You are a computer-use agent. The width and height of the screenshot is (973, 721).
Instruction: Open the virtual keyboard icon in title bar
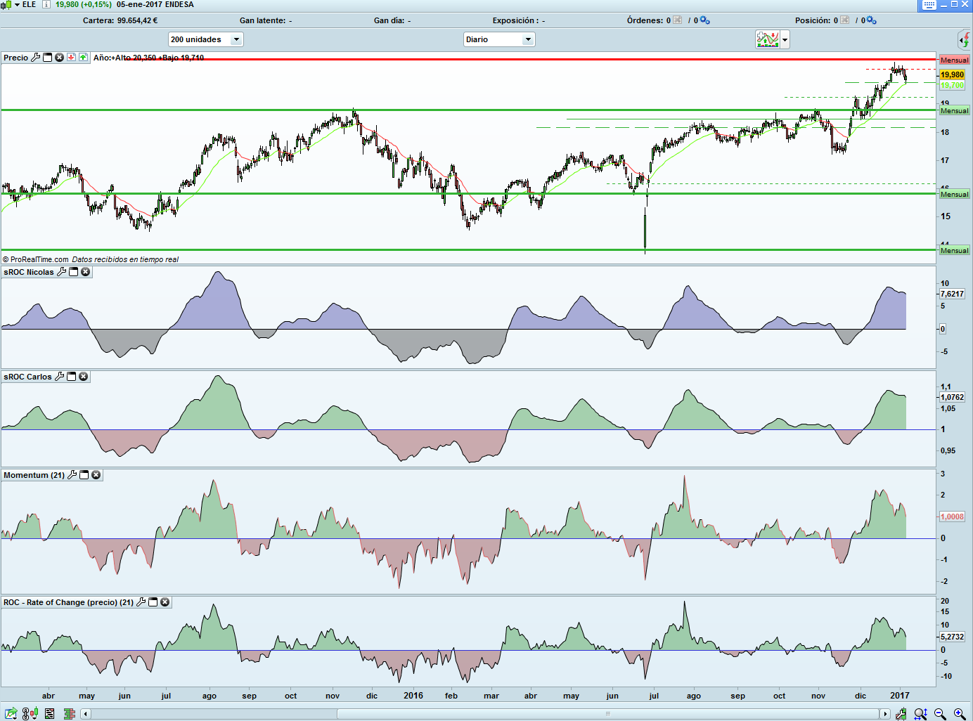pyautogui.click(x=929, y=5)
